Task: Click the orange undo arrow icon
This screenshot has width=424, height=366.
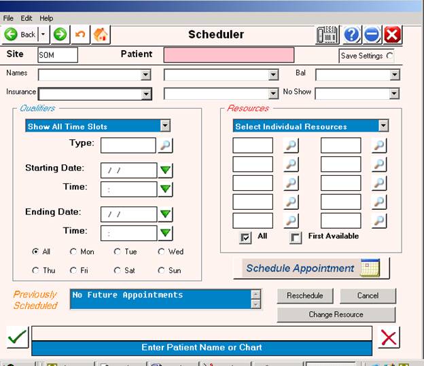Action: pos(81,35)
